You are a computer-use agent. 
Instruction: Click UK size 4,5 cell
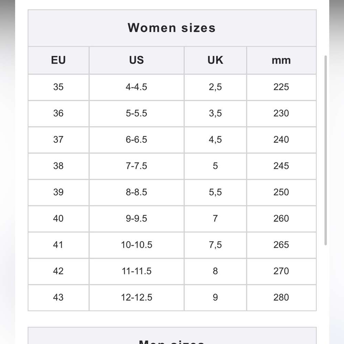pos(215,140)
